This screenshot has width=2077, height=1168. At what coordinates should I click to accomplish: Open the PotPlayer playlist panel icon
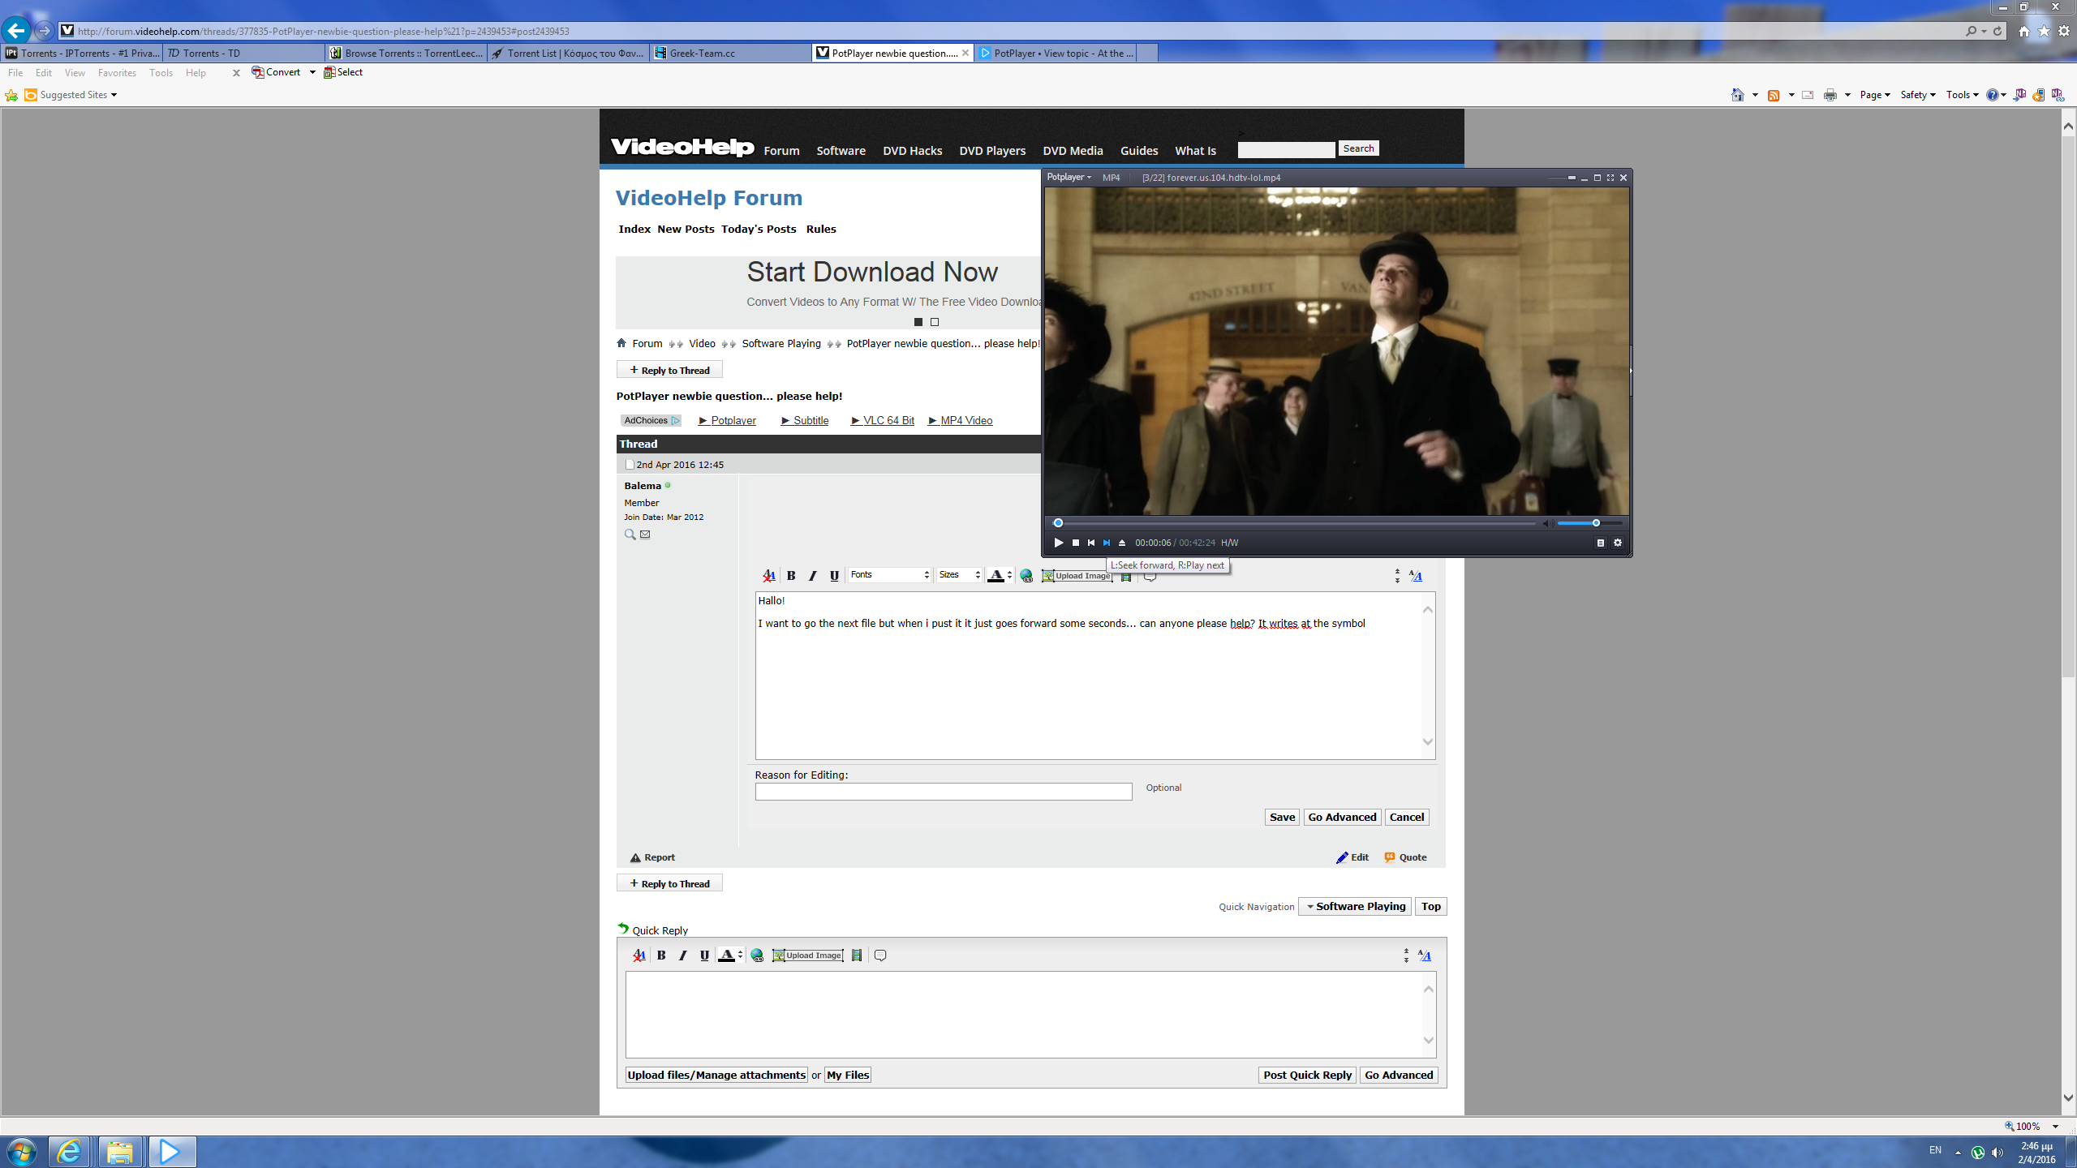click(1601, 543)
